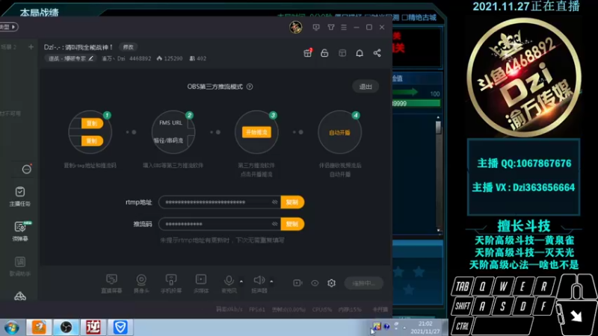
Task: Add a new scene with the plus icon
Action: coord(31,47)
